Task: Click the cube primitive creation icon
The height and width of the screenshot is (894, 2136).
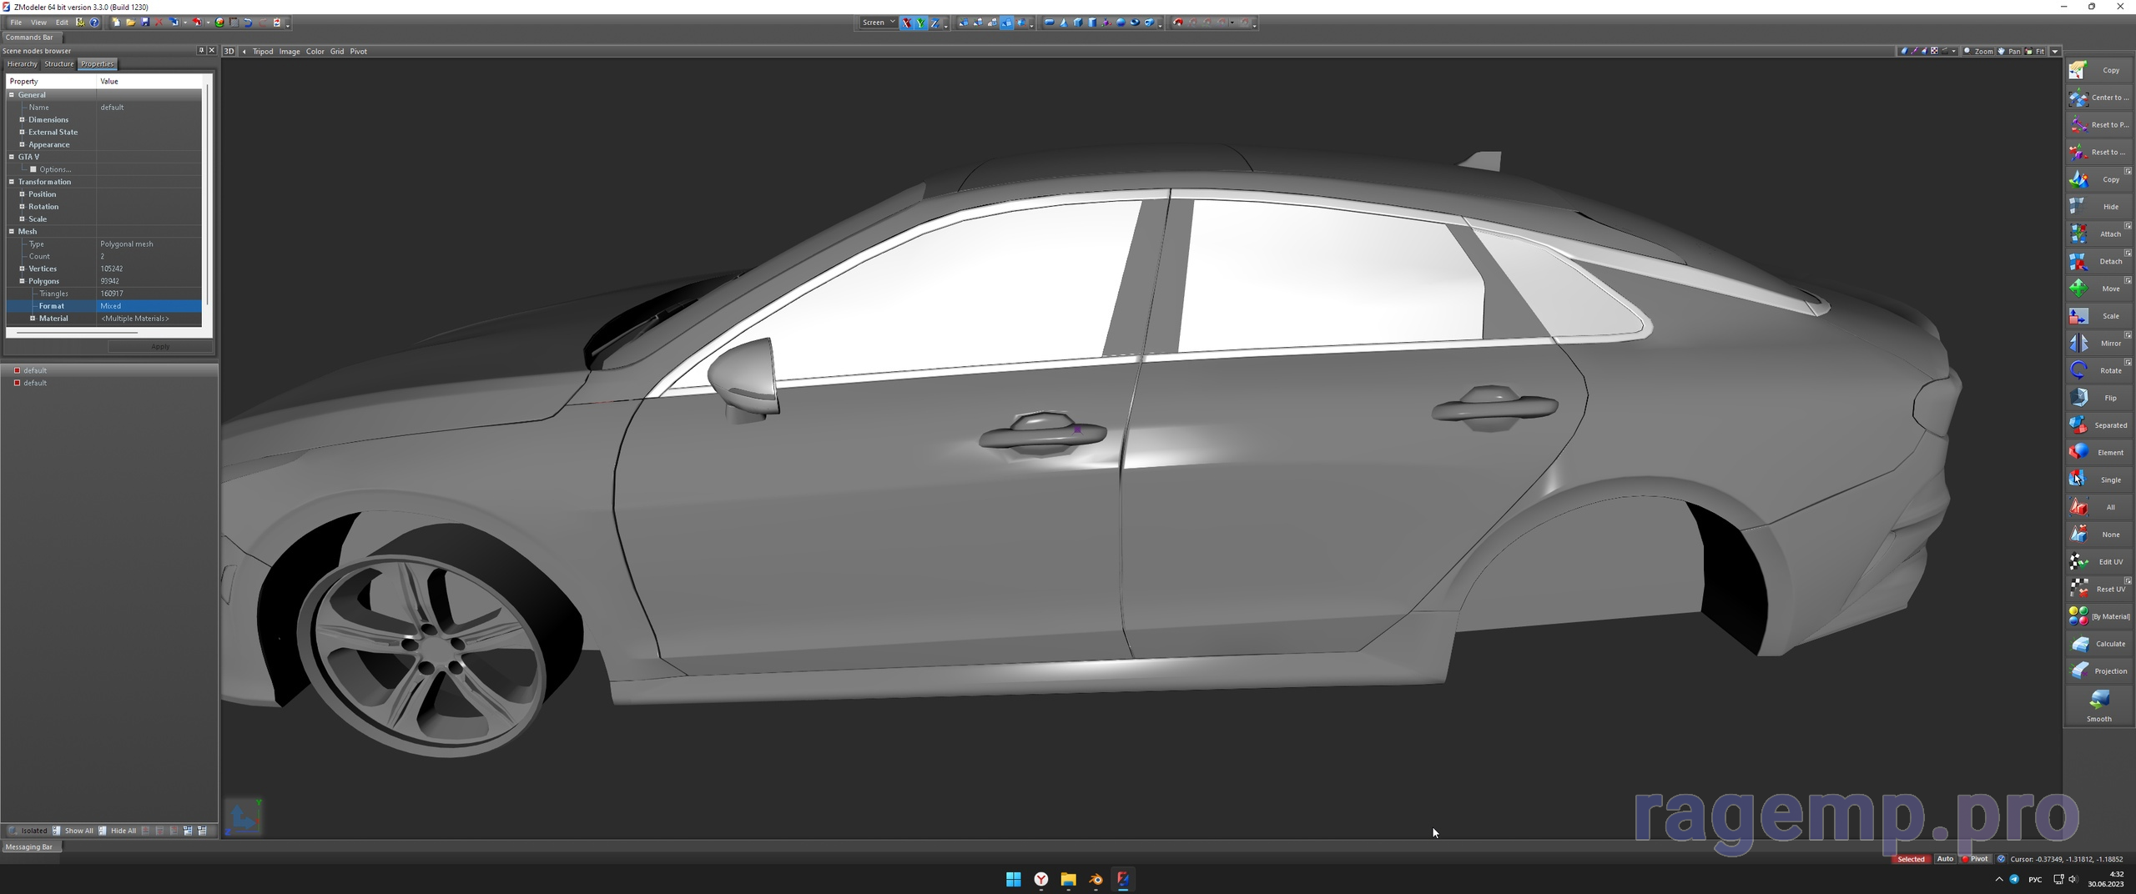Action: coord(1078,23)
